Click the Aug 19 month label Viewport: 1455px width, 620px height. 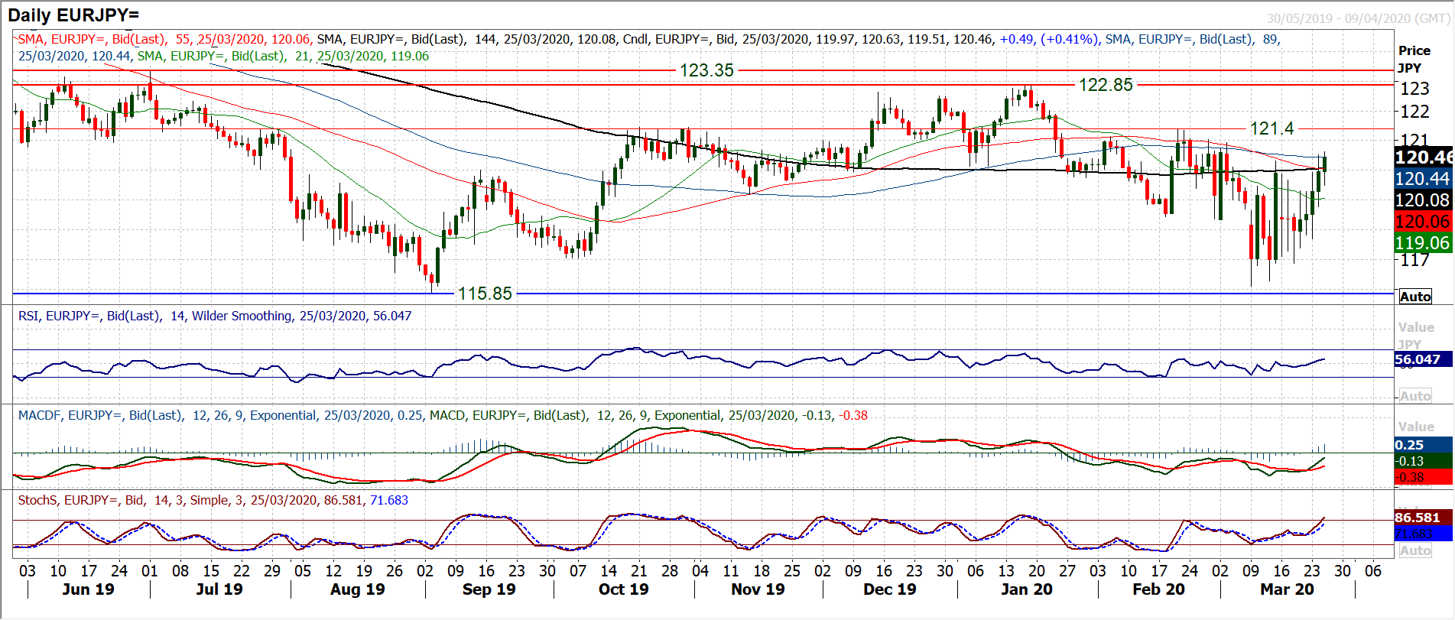point(357,589)
